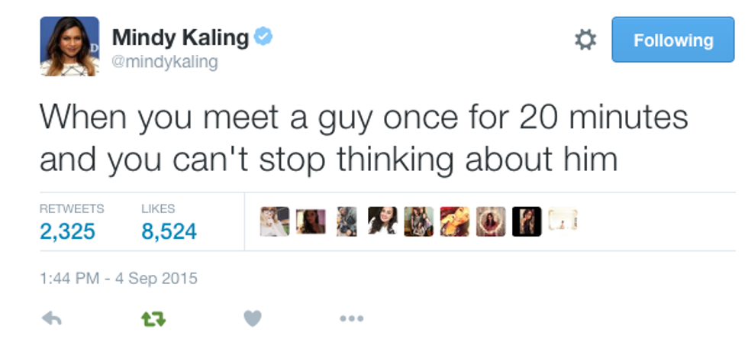View the 8,524 likes list
Viewport: 748px width, 339px height.
pos(169,231)
